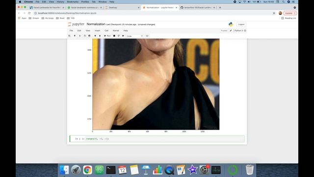Switch to facial-landmarks-summary browser tab
Image resolution: width=314 pixels, height=177 pixels.
tap(85, 7)
